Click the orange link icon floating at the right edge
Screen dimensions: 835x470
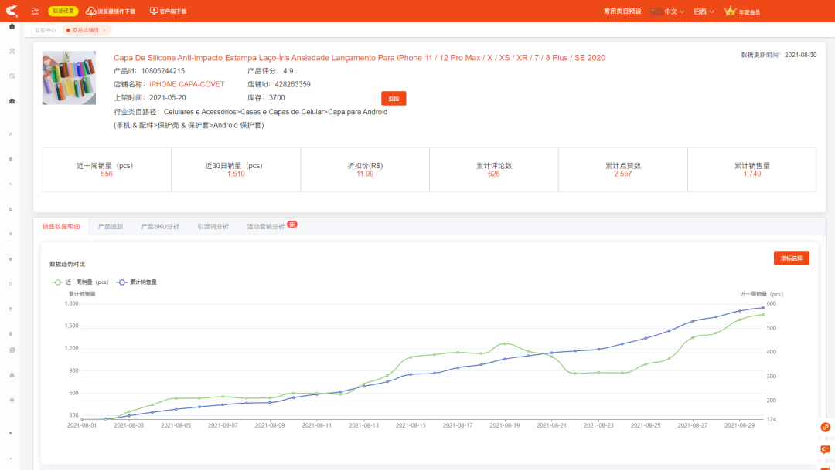825,427
